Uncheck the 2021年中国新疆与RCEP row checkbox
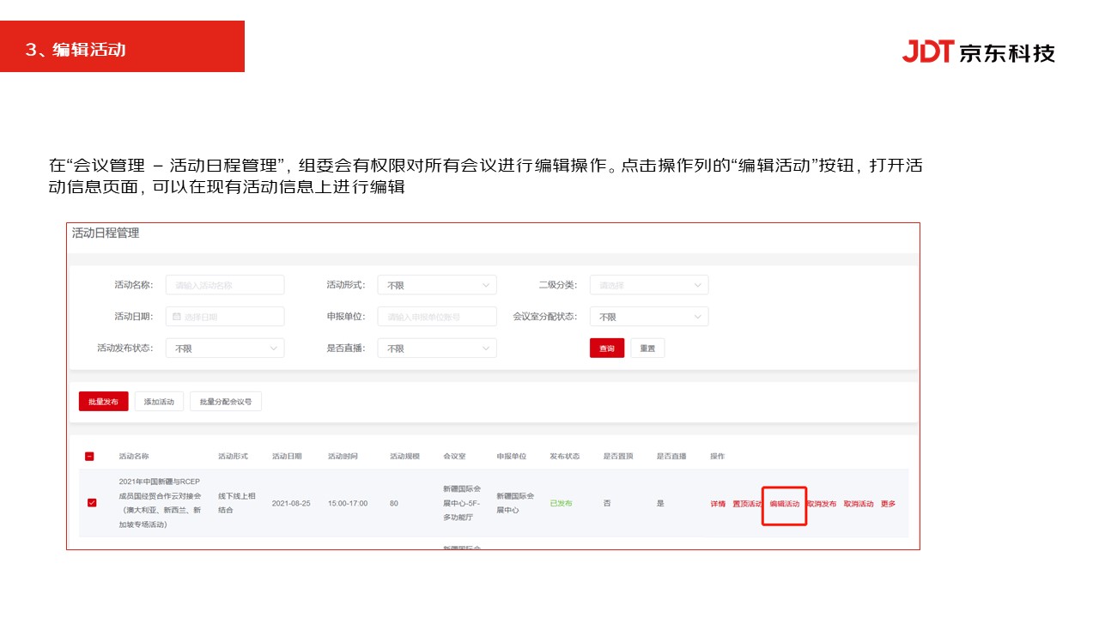This screenshot has height=618, width=1099. 92,503
